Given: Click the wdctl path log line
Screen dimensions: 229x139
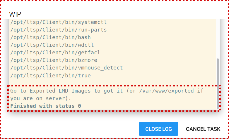Looking at the screenshot, I should click(52, 45).
